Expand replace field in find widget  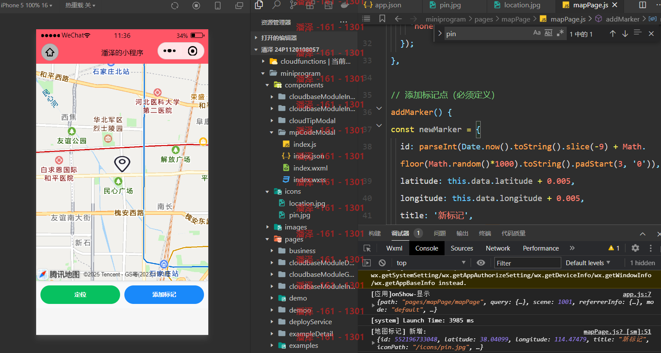440,34
